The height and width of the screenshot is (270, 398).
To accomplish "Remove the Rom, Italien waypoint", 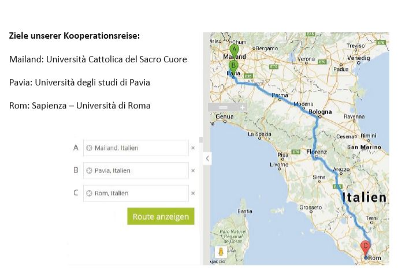I will pyautogui.click(x=193, y=193).
